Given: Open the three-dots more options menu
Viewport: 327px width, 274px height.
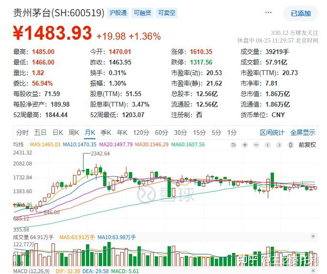Looking at the screenshot, I should 269,13.
